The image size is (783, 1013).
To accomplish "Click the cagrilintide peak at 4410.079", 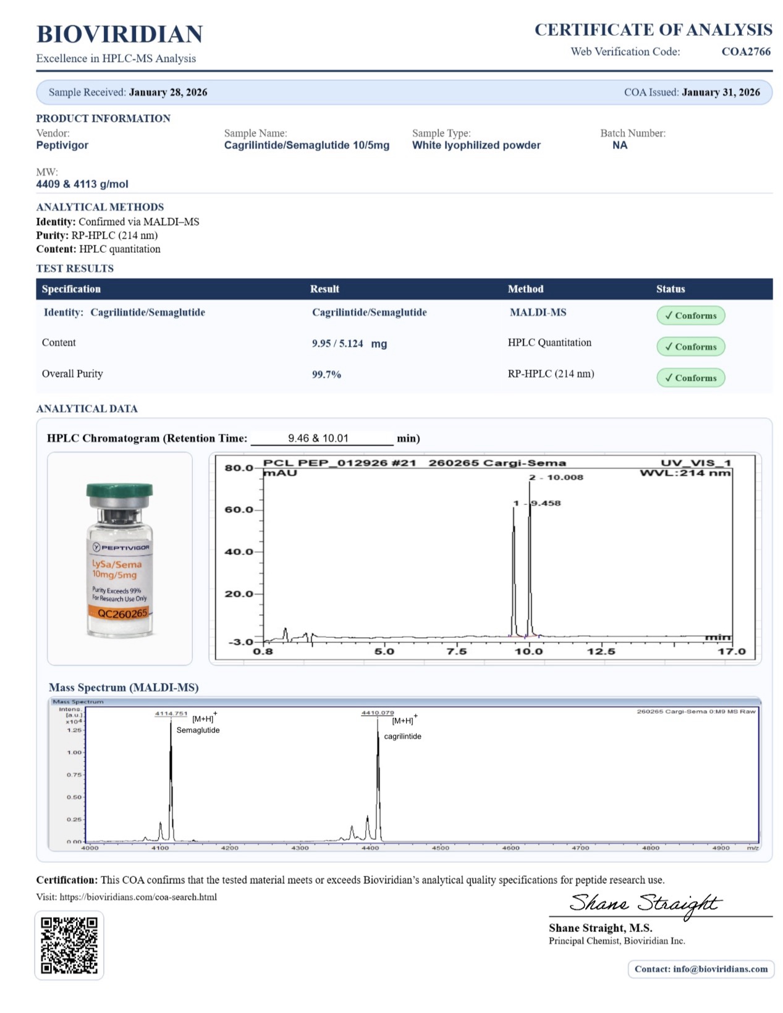I will (378, 713).
